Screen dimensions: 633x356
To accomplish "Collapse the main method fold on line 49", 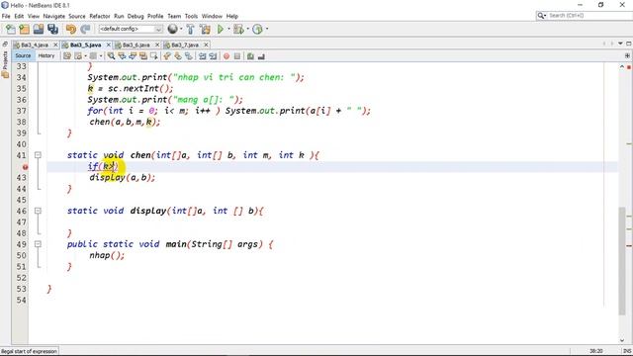I will (38, 244).
